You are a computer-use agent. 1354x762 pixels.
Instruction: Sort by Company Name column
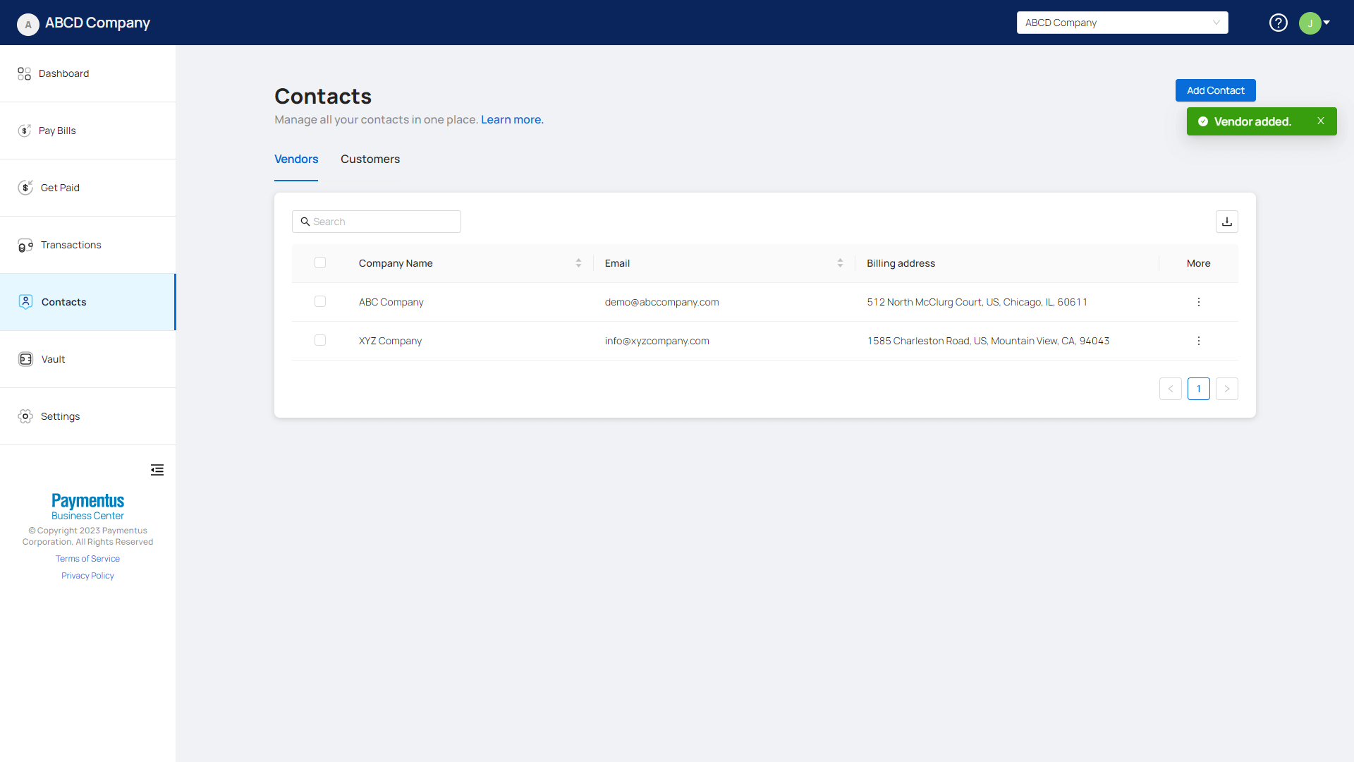(x=578, y=263)
